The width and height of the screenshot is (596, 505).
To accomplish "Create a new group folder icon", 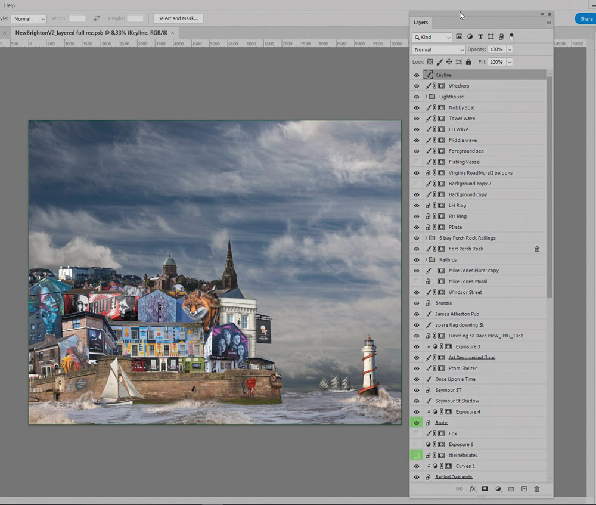I will [511, 489].
